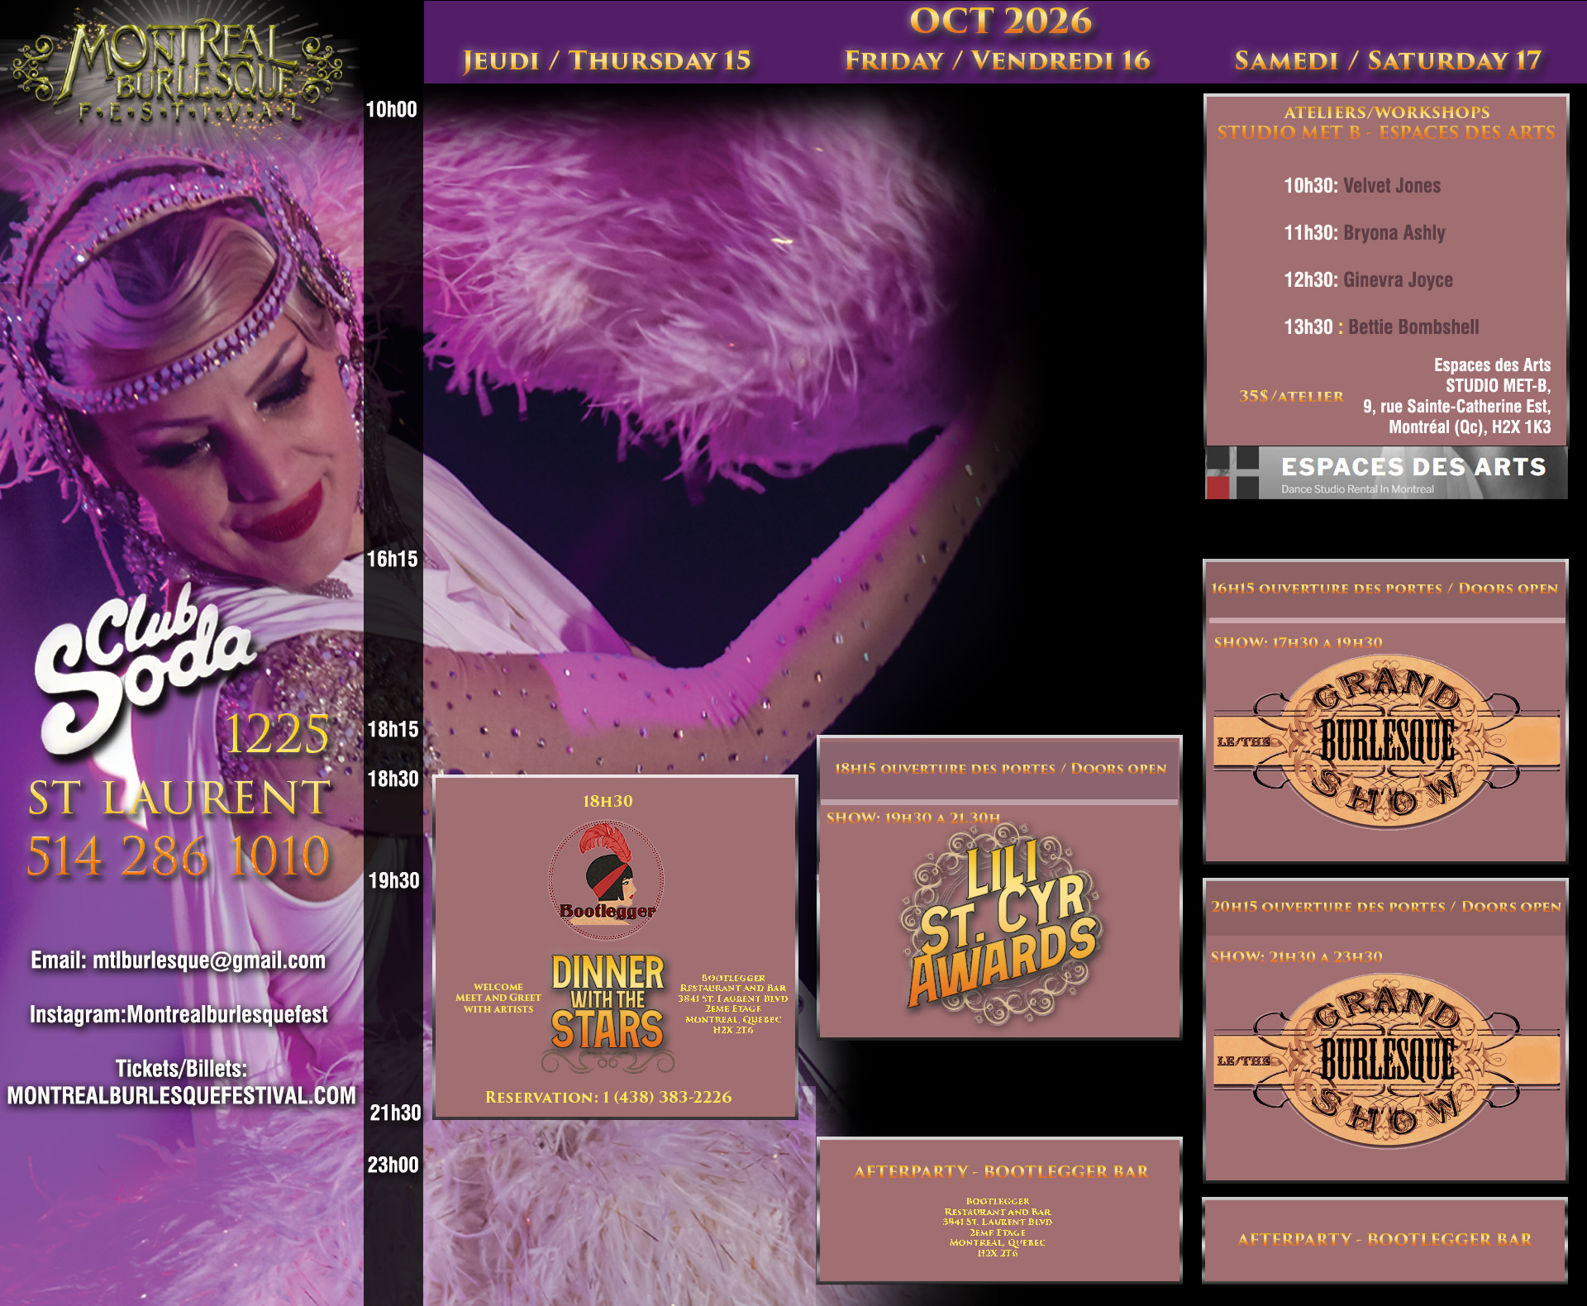Click the Club Soda phone number 514 286 1010
Viewport: 1587px width, 1306px height.
coord(179,856)
